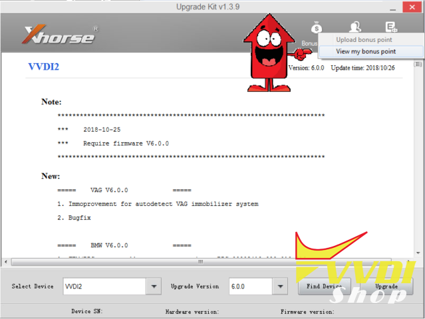Click the 'Device SN:' status label

[87, 312]
